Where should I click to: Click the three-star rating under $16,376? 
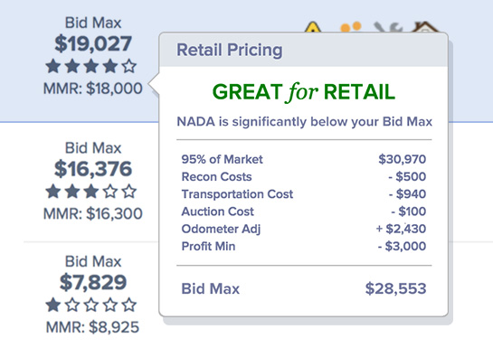tap(90, 192)
